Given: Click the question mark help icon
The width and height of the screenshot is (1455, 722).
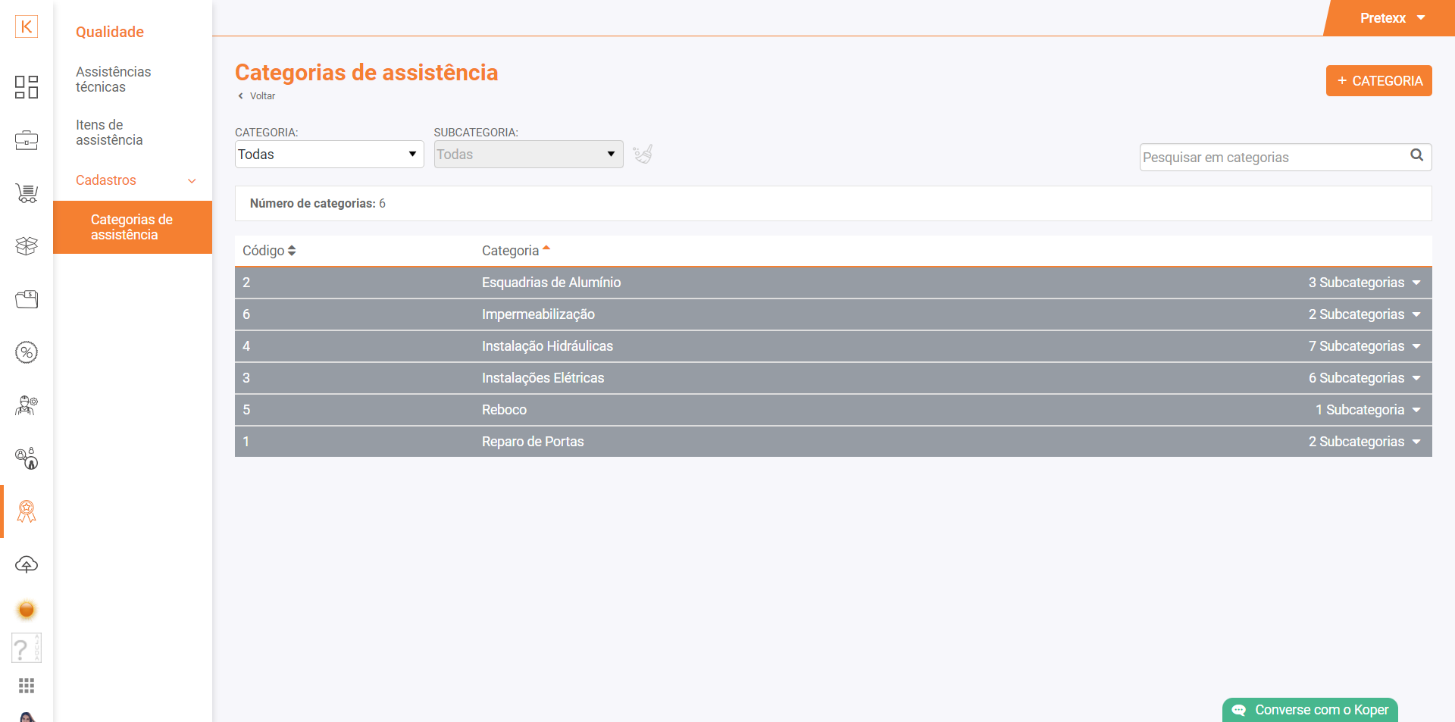Looking at the screenshot, I should (23, 649).
